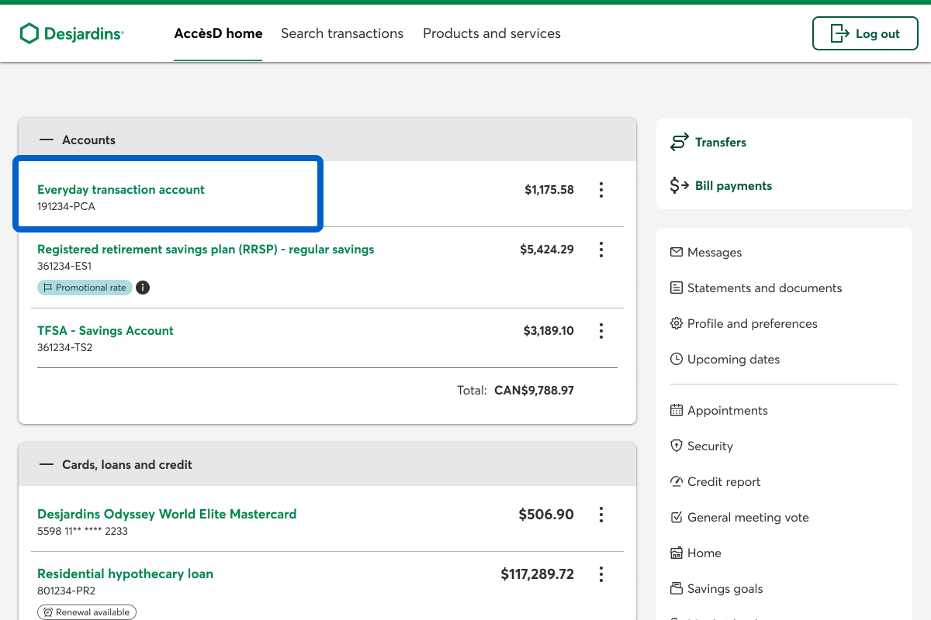Screen dimensions: 931x620
Task: Go to Transfers
Action: (x=721, y=143)
